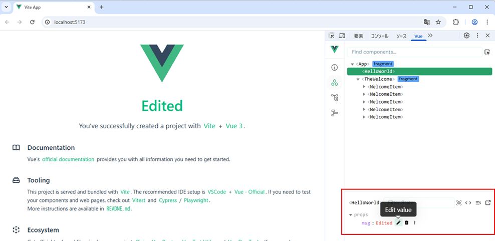Select the TheWelcome component label
The height and width of the screenshot is (241, 495).
[378, 79]
